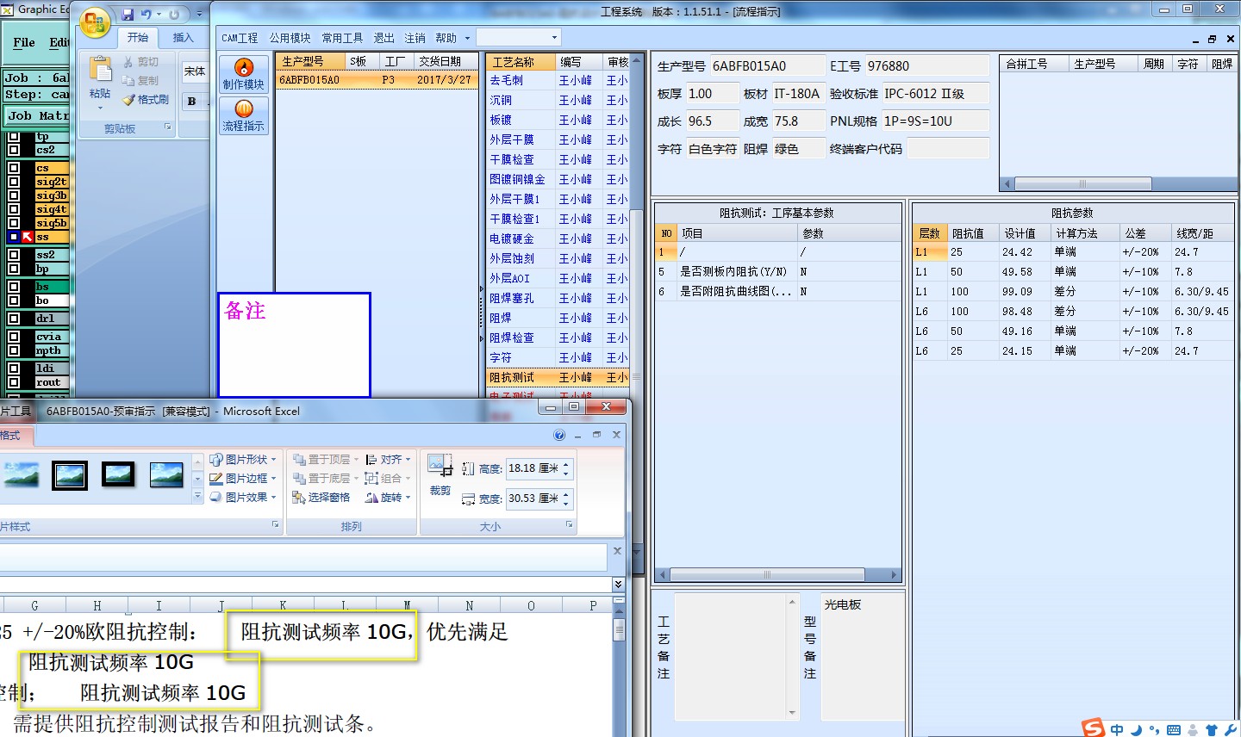Expand Excel formula bar chevron
This screenshot has width=1241, height=737.
pos(618,585)
